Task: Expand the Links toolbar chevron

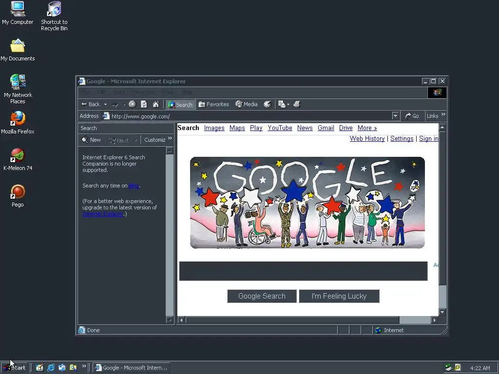Action: pos(443,114)
